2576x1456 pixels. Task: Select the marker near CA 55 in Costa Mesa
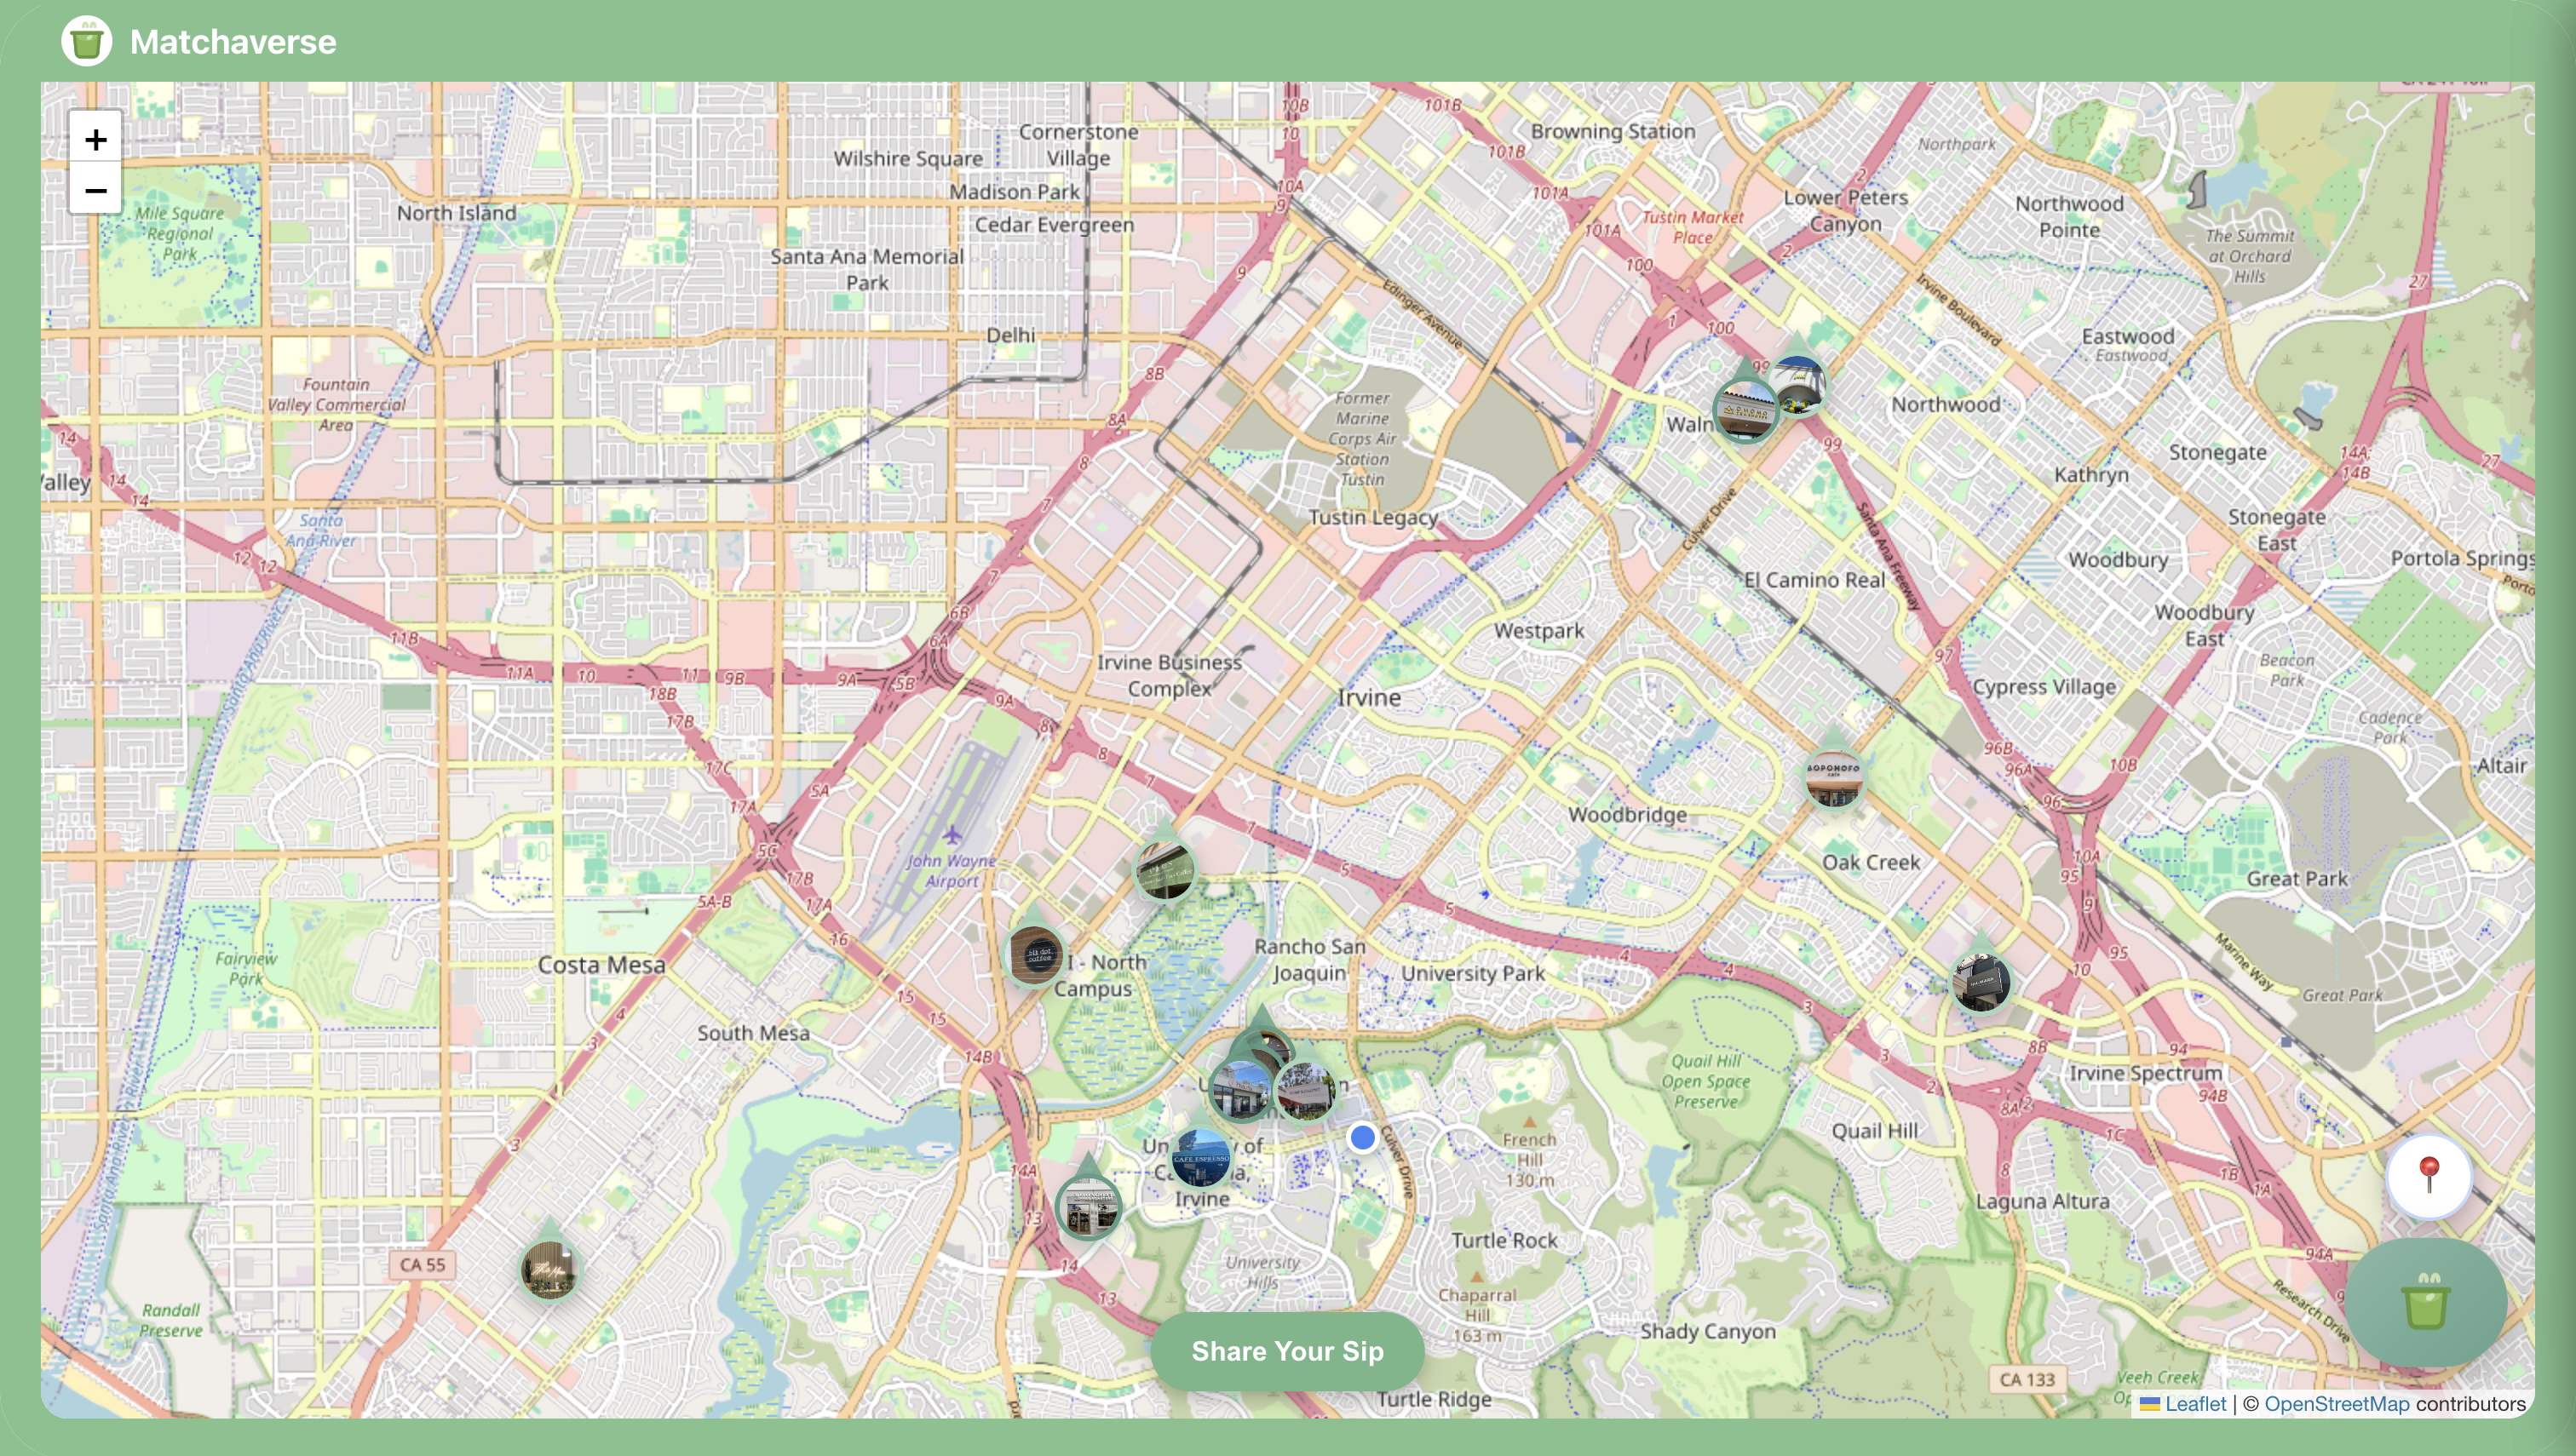[549, 1270]
